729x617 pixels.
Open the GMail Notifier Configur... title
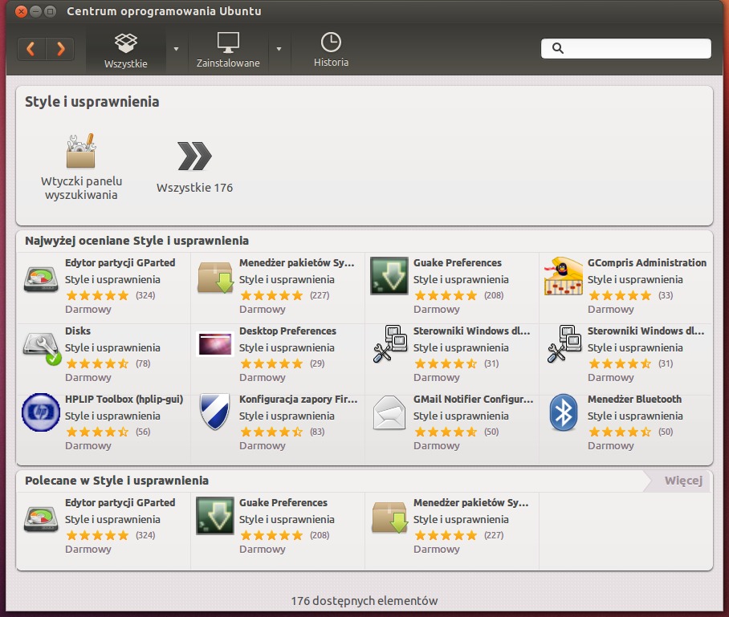[474, 399]
